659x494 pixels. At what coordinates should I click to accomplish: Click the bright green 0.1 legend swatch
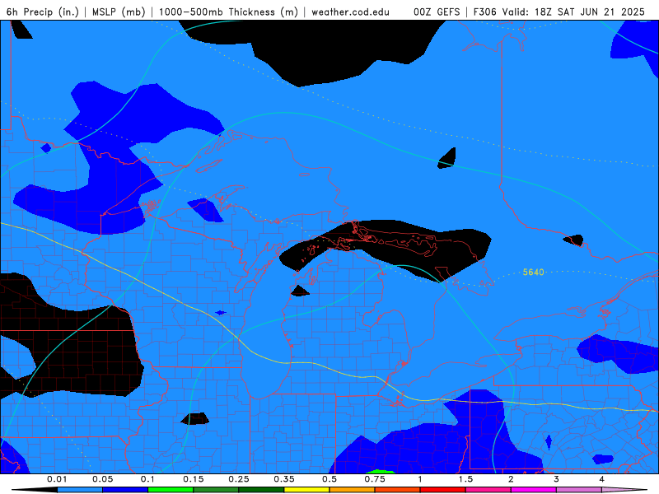pyautogui.click(x=171, y=490)
